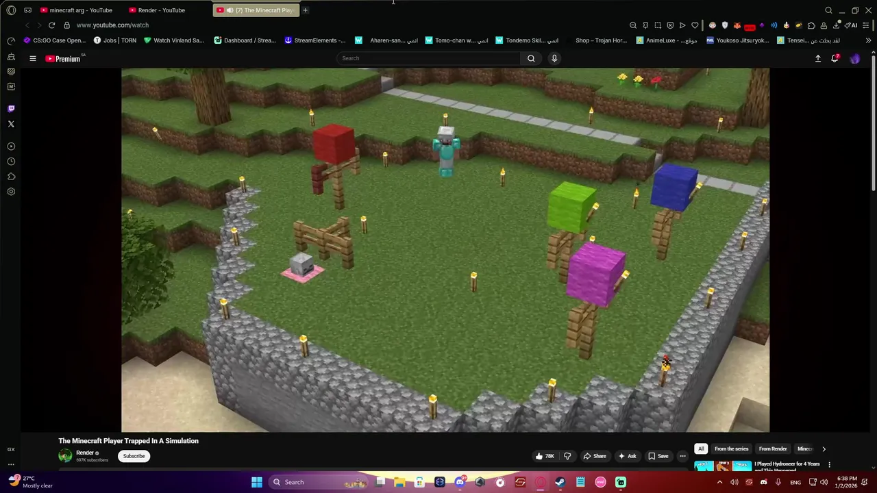The height and width of the screenshot is (493, 877).
Task: Open Twitch in the Opera sidebar
Action: [11, 108]
